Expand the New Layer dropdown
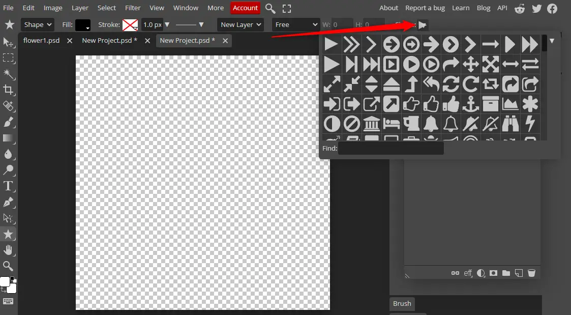Screen dimensions: 571x315 (240, 24)
